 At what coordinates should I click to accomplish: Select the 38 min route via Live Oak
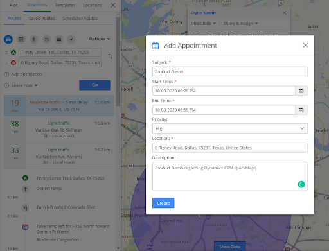coord(59,130)
